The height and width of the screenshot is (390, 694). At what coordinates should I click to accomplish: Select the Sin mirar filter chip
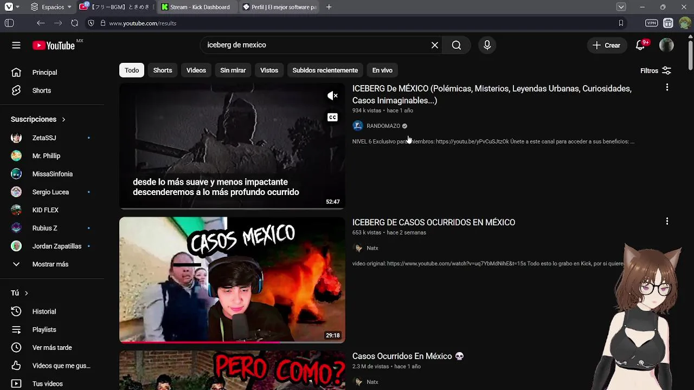click(233, 70)
